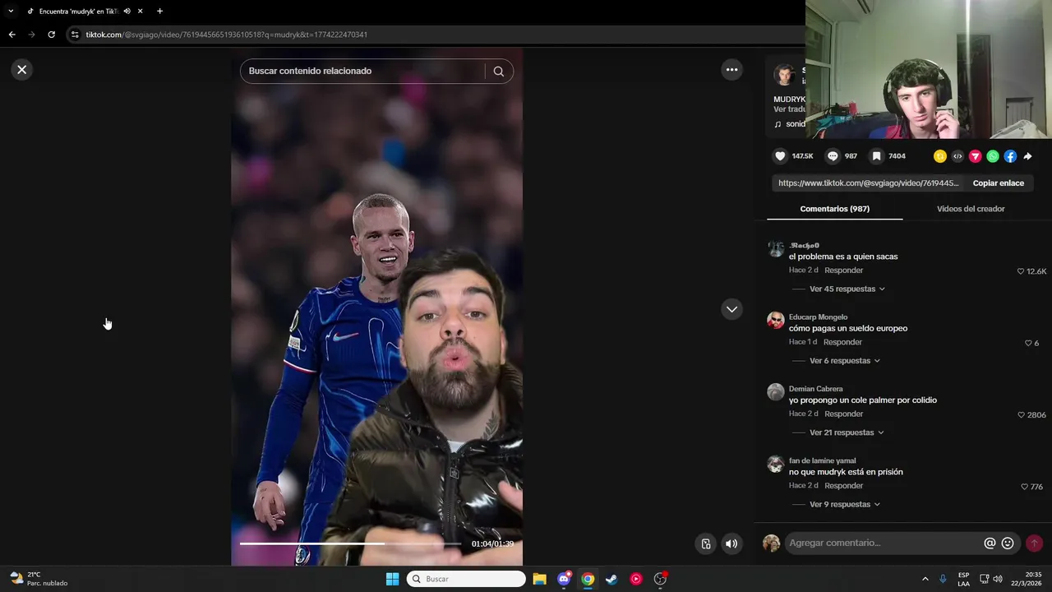Image resolution: width=1052 pixels, height=592 pixels.
Task: Reply to Demian Cabrera's comment
Action: coord(843,414)
